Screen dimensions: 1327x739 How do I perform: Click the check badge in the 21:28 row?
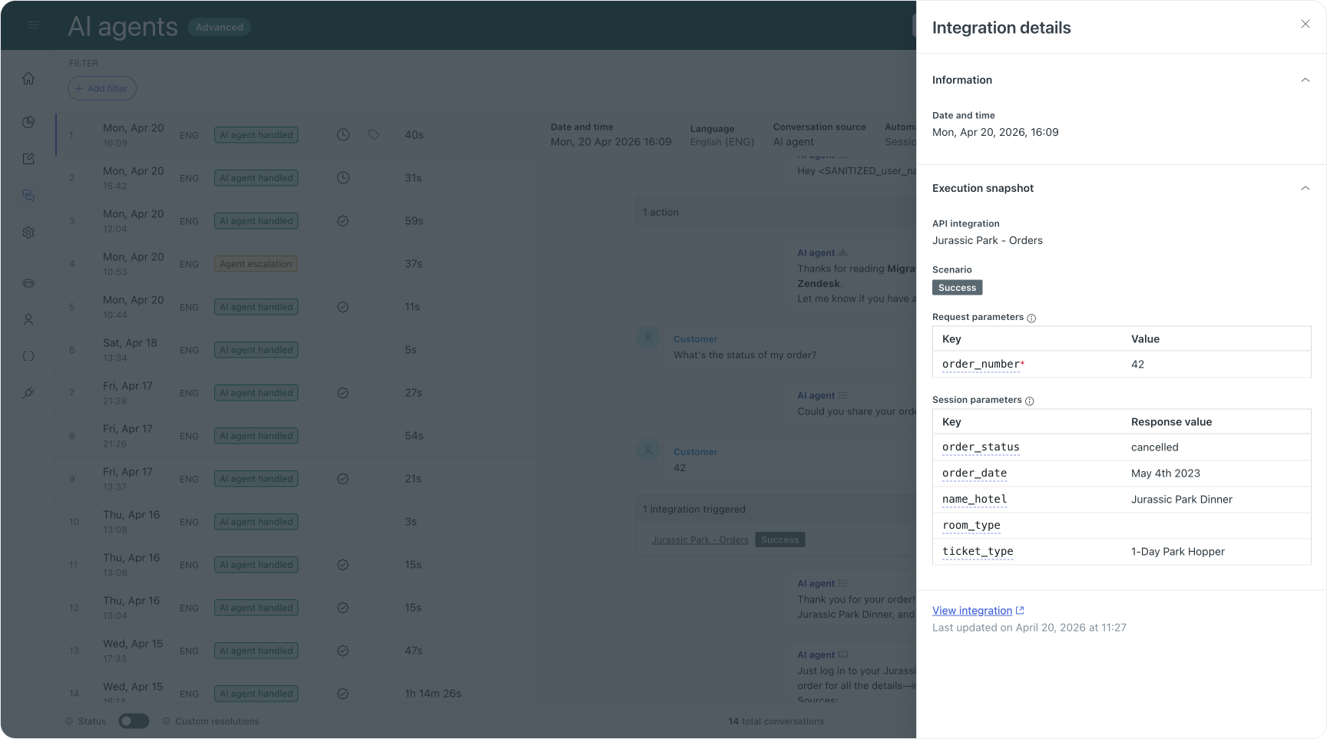pos(343,393)
